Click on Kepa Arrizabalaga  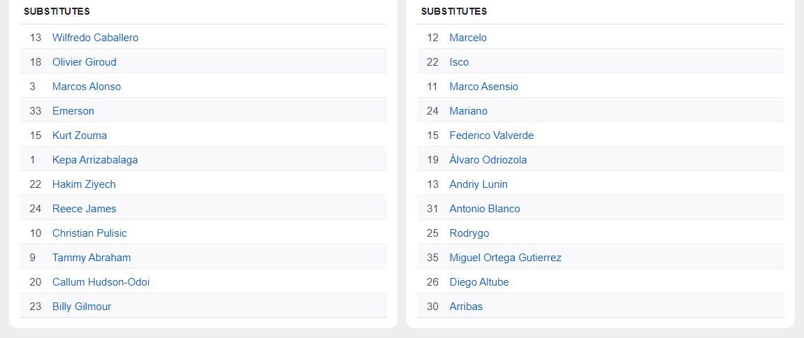95,160
